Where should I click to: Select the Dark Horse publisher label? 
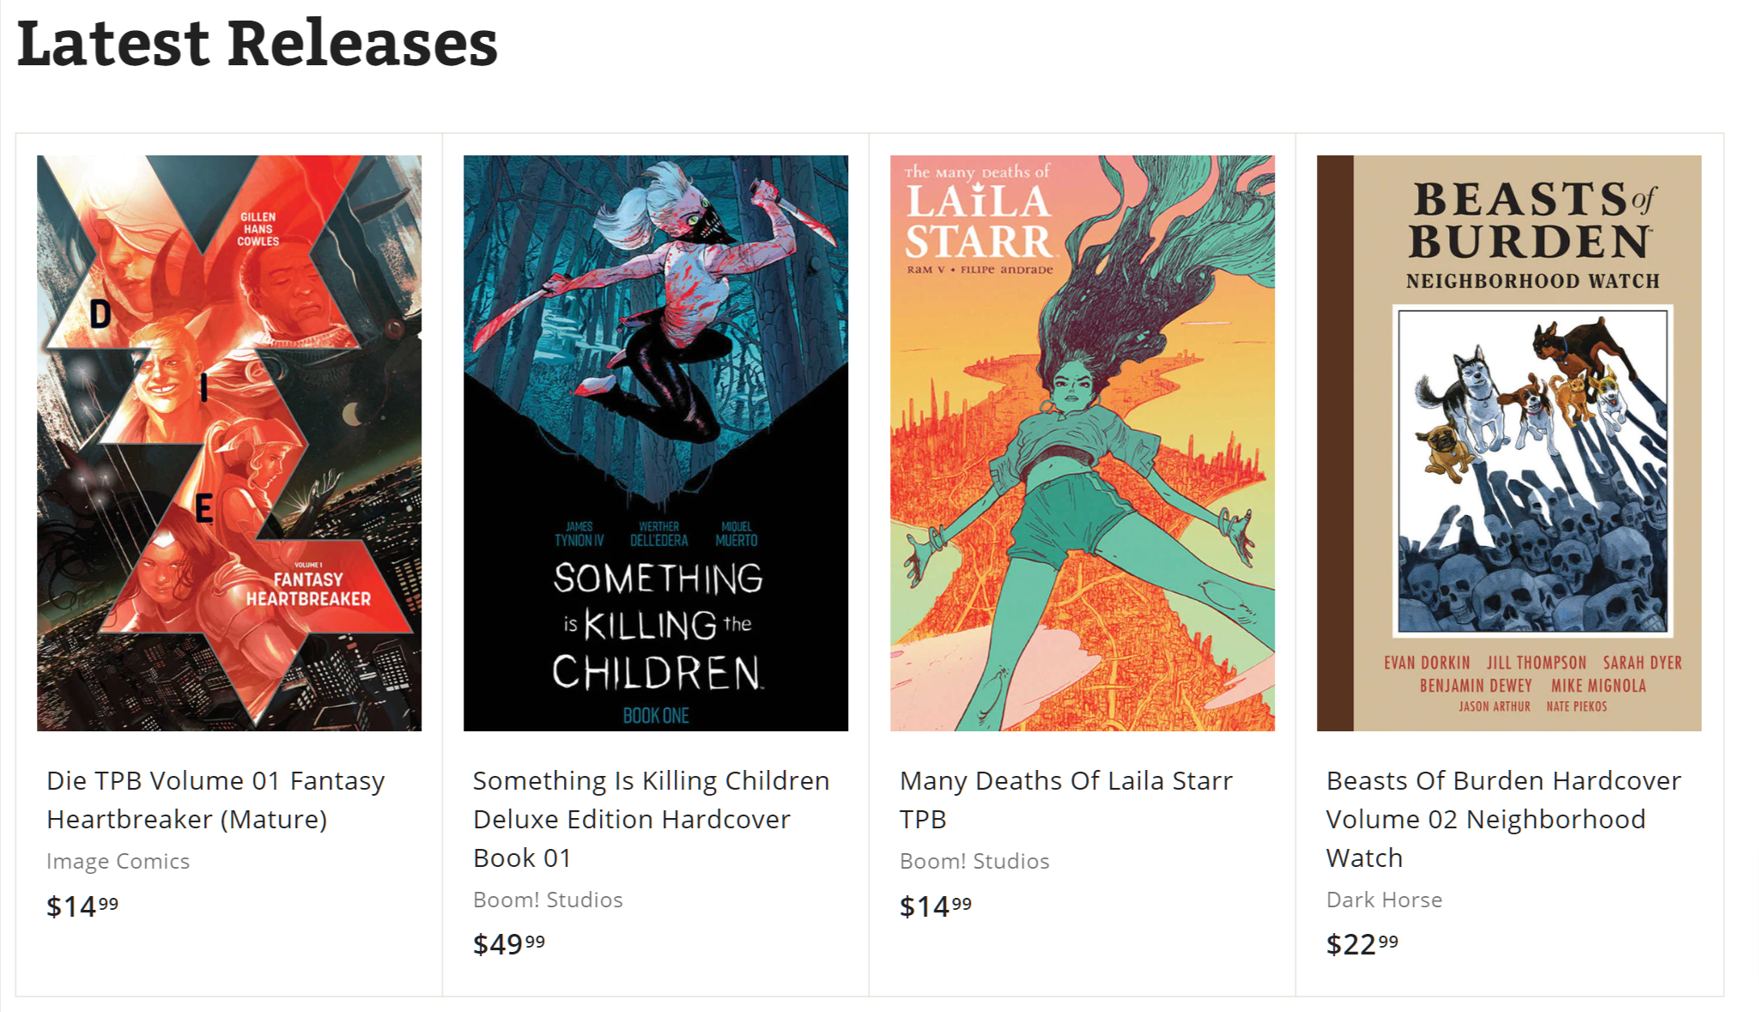coord(1384,900)
